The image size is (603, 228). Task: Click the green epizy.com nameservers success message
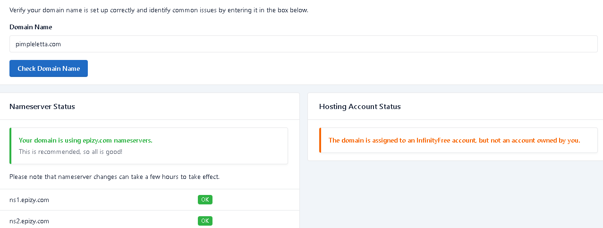[85, 140]
